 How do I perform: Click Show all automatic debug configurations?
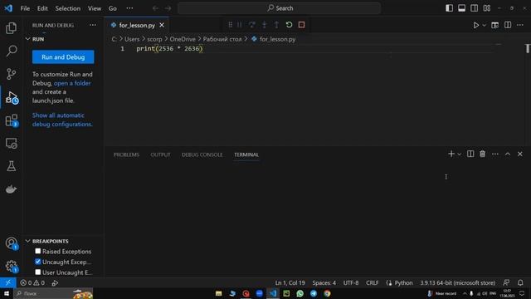pyautogui.click(x=62, y=120)
